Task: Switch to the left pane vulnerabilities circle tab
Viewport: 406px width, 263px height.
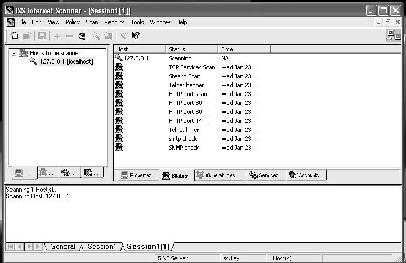Action: click(48, 173)
